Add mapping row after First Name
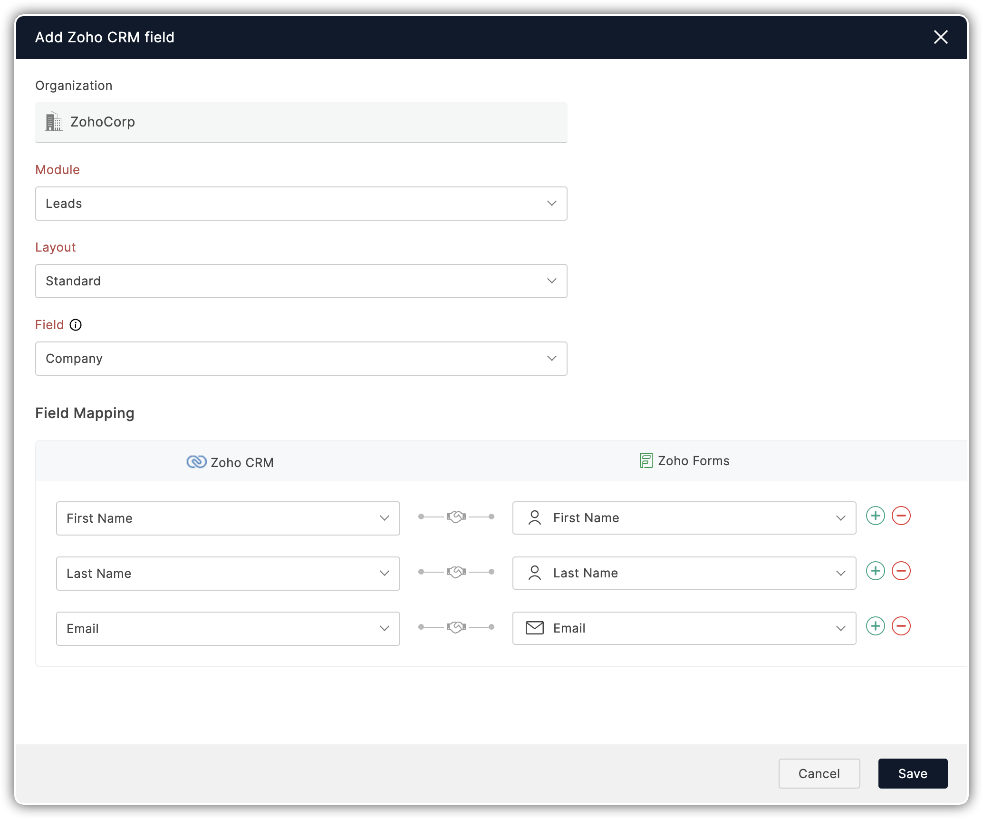Screen dimensions: 983x819 tap(875, 516)
